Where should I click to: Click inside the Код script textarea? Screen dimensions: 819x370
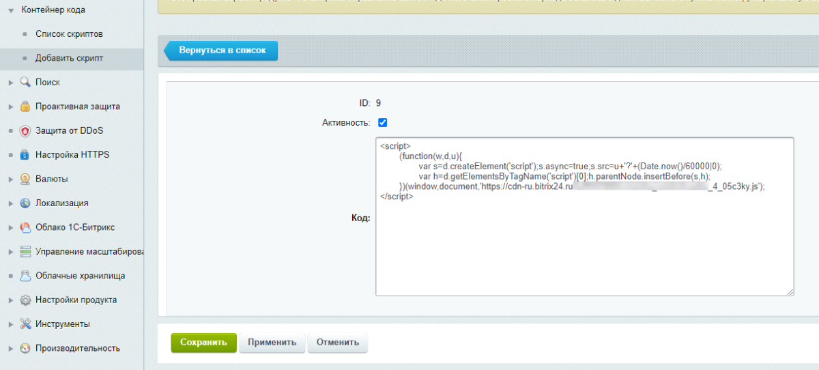point(584,246)
